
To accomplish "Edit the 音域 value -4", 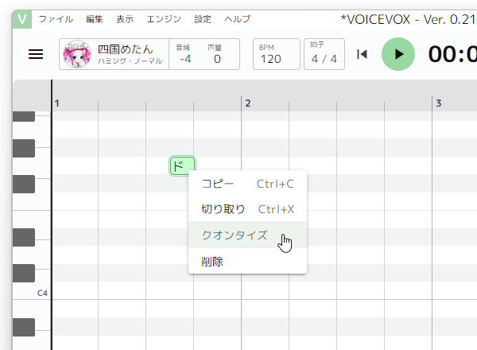I will (x=185, y=59).
